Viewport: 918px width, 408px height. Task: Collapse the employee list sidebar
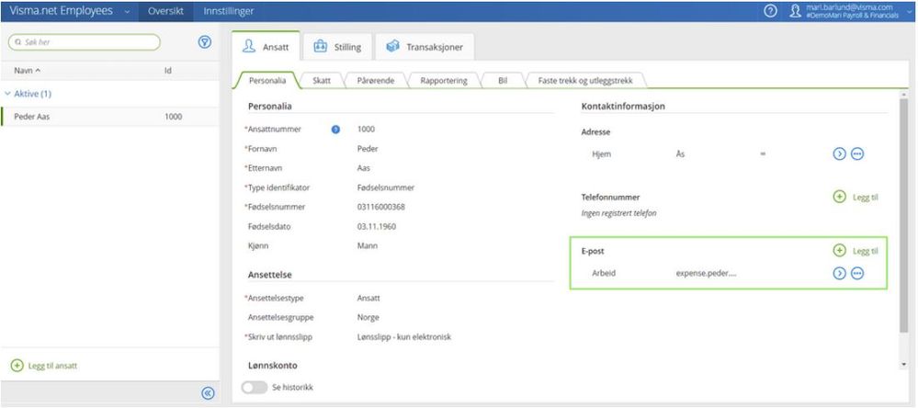click(208, 393)
